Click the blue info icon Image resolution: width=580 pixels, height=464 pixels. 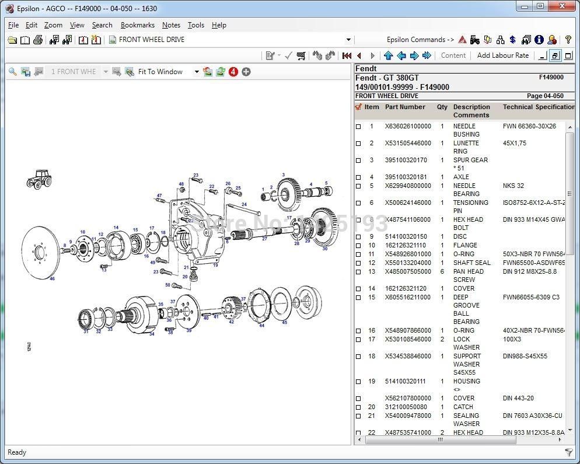[x=539, y=40]
